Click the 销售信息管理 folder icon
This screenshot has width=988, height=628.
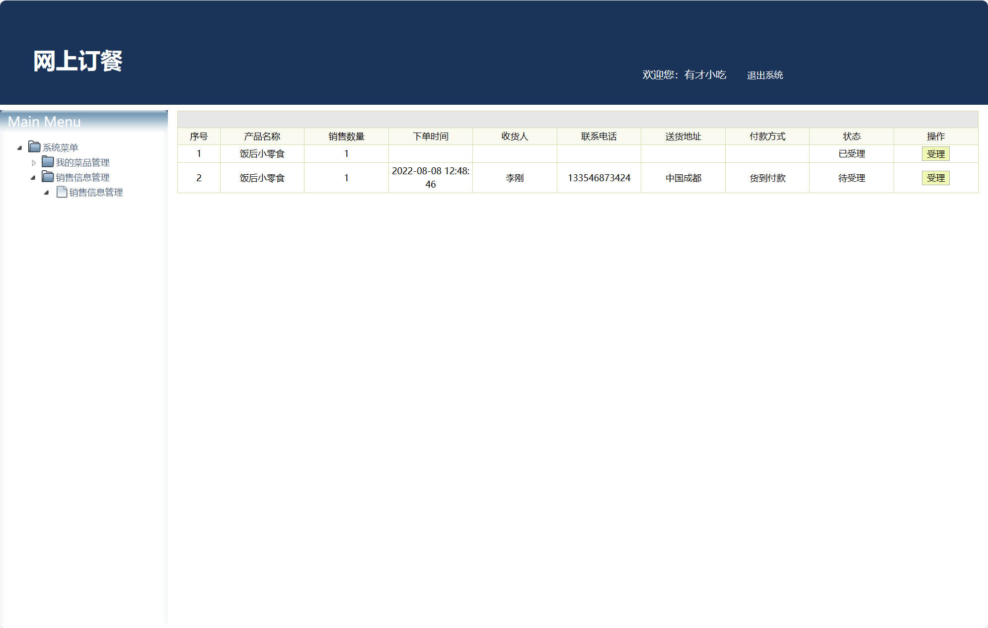[47, 177]
